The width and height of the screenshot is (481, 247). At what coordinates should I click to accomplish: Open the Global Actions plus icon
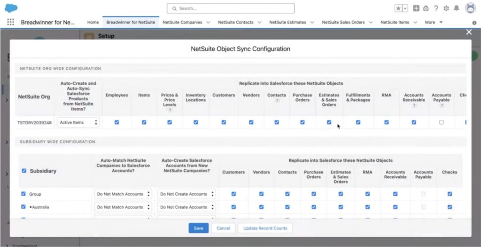[x=416, y=8]
